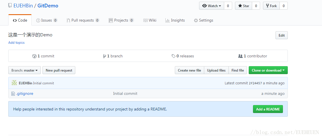The width and height of the screenshot is (322, 138).
Task: Click the star icon on Star button
Action: pyautogui.click(x=240, y=6)
